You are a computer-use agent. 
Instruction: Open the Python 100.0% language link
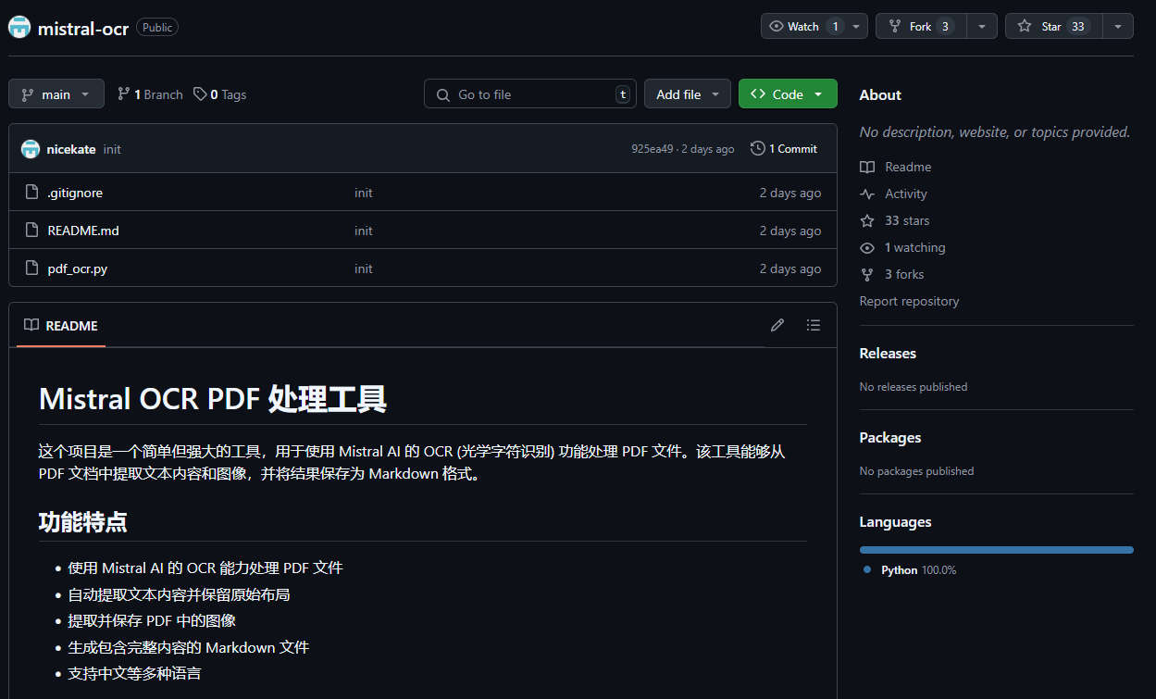click(910, 570)
